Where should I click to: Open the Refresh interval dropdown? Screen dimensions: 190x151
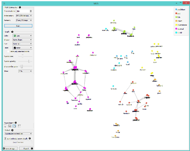(24, 20)
